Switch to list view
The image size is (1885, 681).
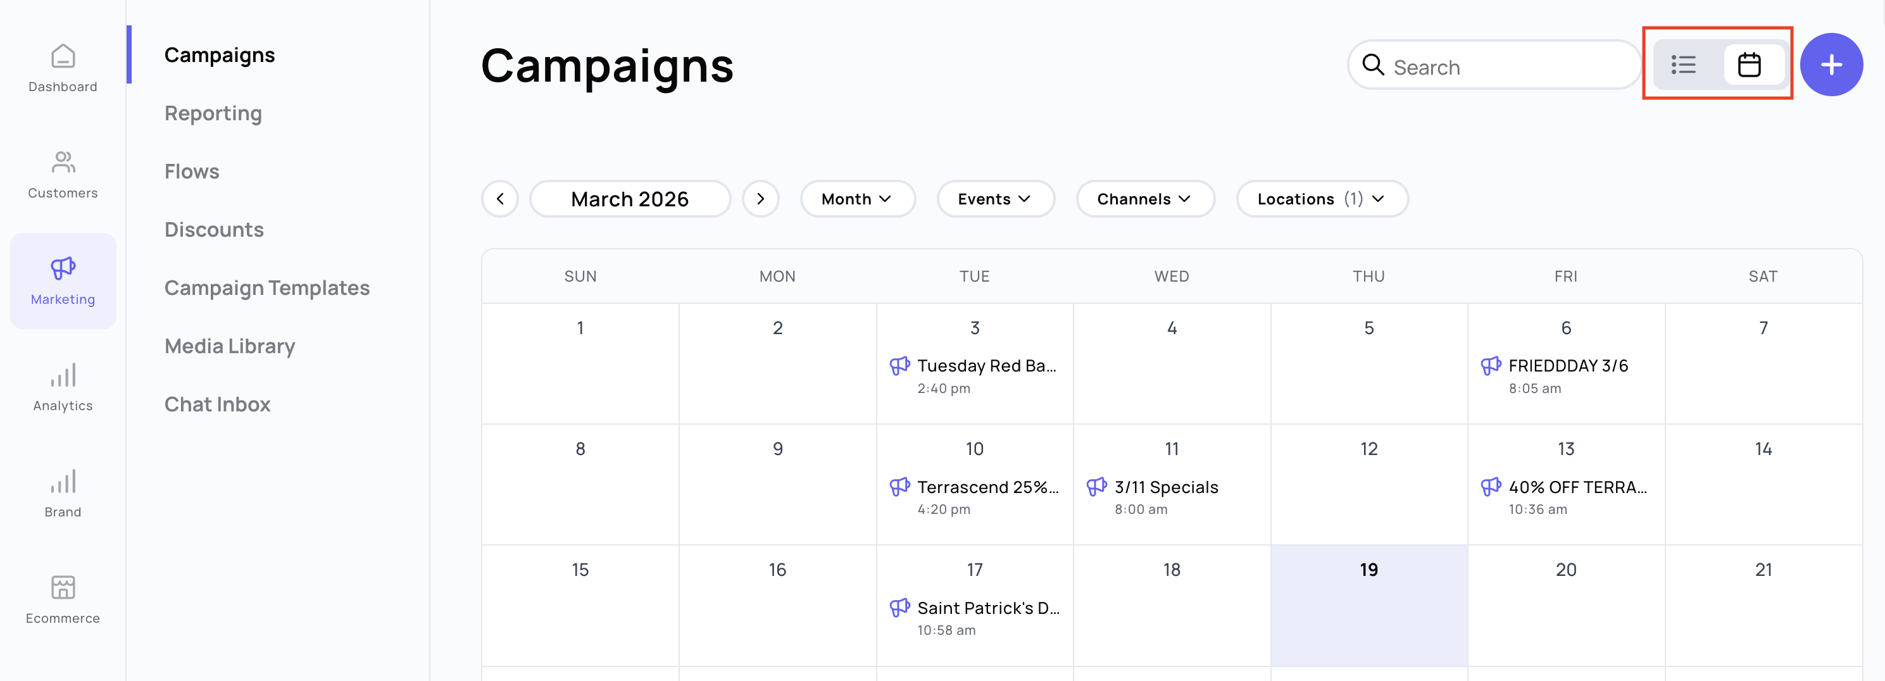pos(1683,65)
